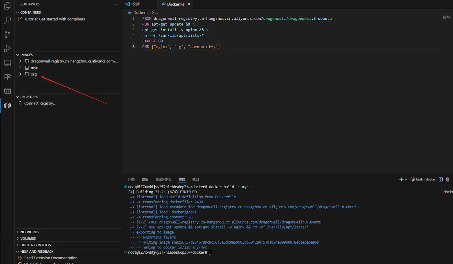Click the empty terminal prompt on the last line
Screen dimensions: 453x264
pyautogui.click(x=210, y=252)
